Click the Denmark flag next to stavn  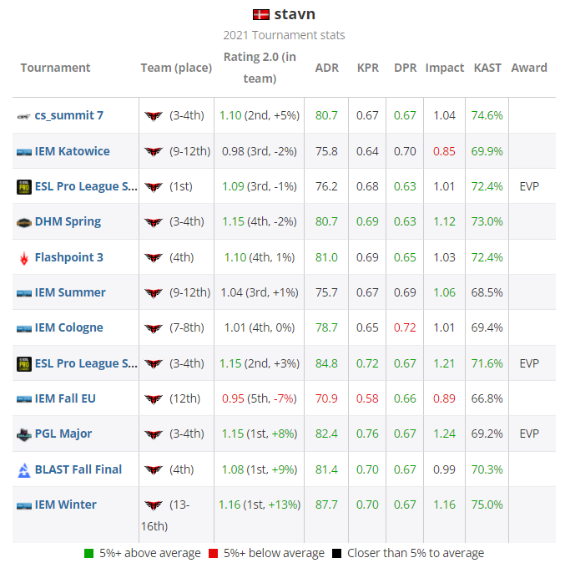[x=261, y=15]
